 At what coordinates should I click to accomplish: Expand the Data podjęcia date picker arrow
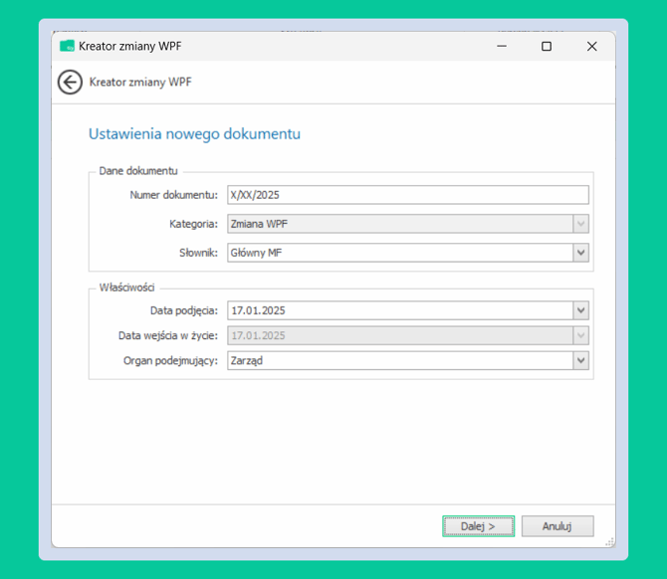click(x=580, y=310)
